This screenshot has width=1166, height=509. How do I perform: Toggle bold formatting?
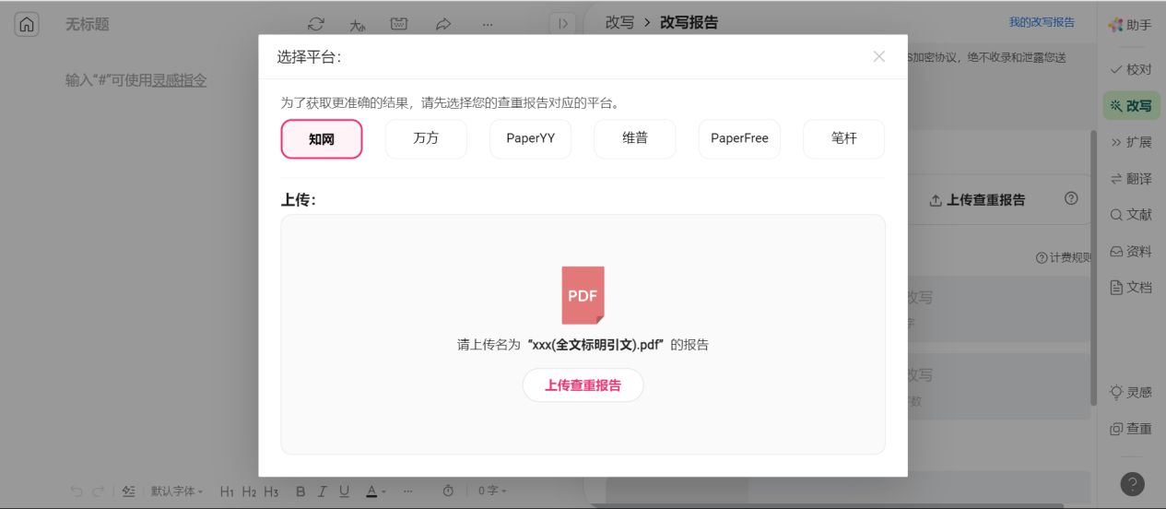300,491
